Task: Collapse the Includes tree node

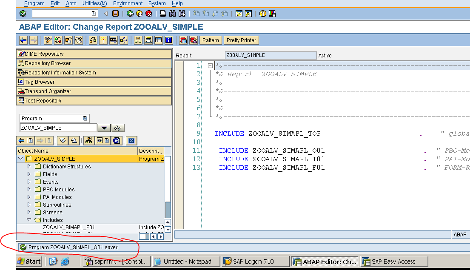Action: coord(29,220)
